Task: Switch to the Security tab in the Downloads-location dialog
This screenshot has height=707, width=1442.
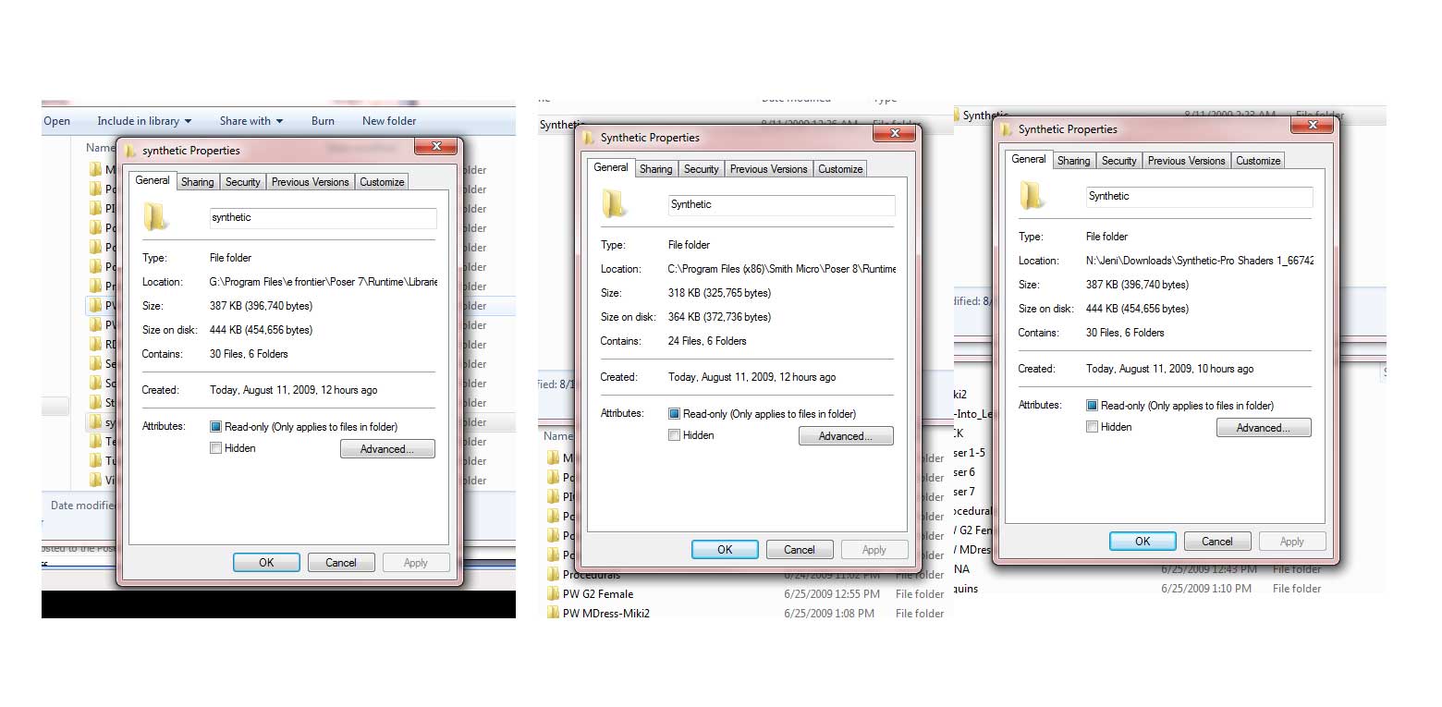Action: (x=1119, y=161)
